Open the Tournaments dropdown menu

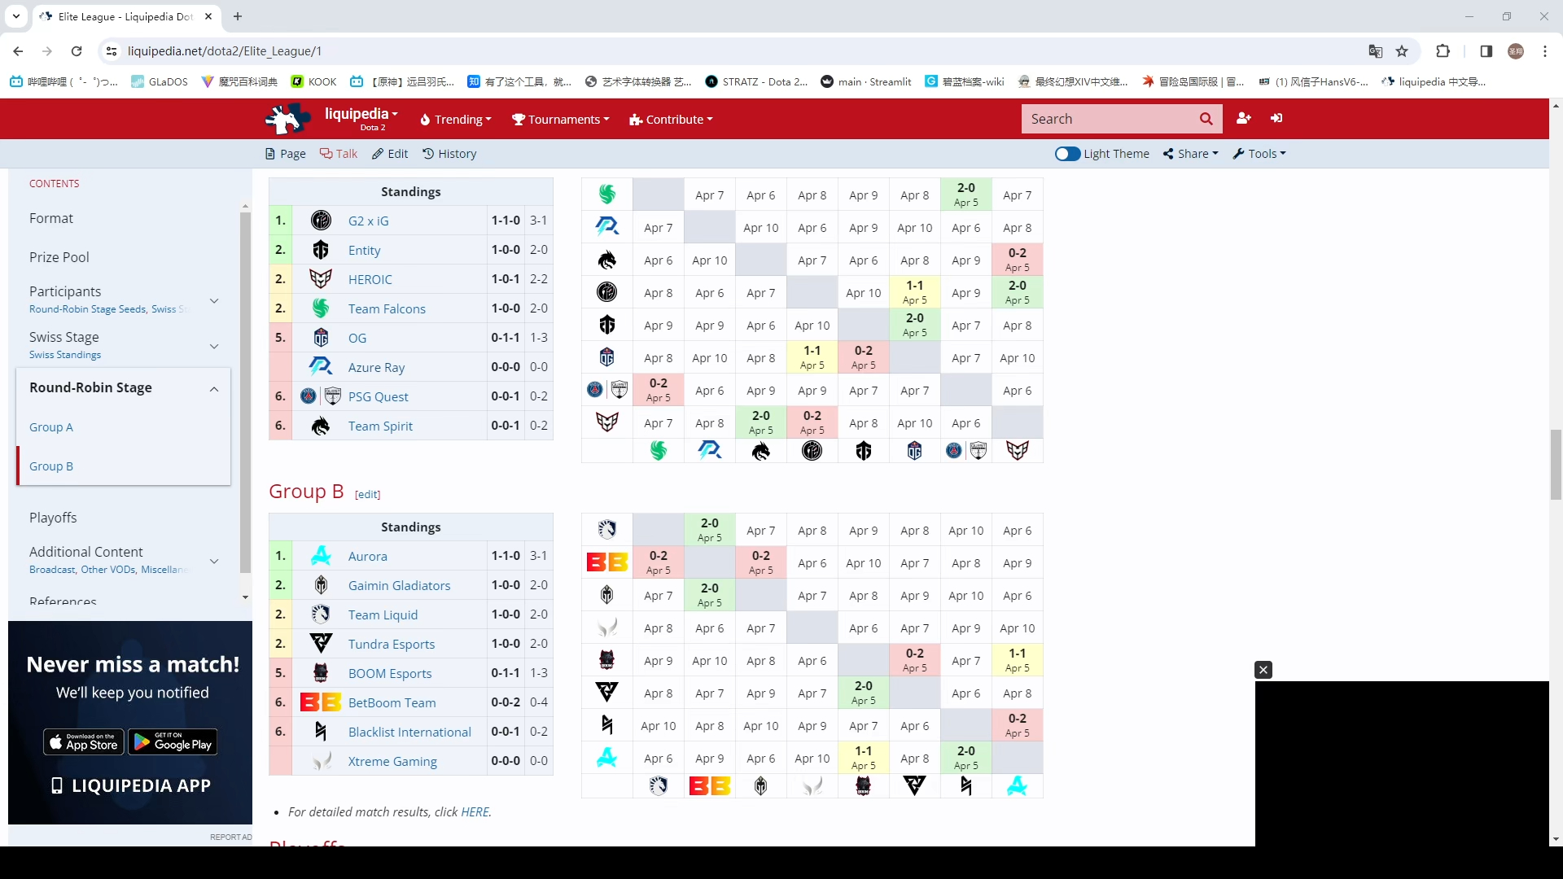pos(560,120)
